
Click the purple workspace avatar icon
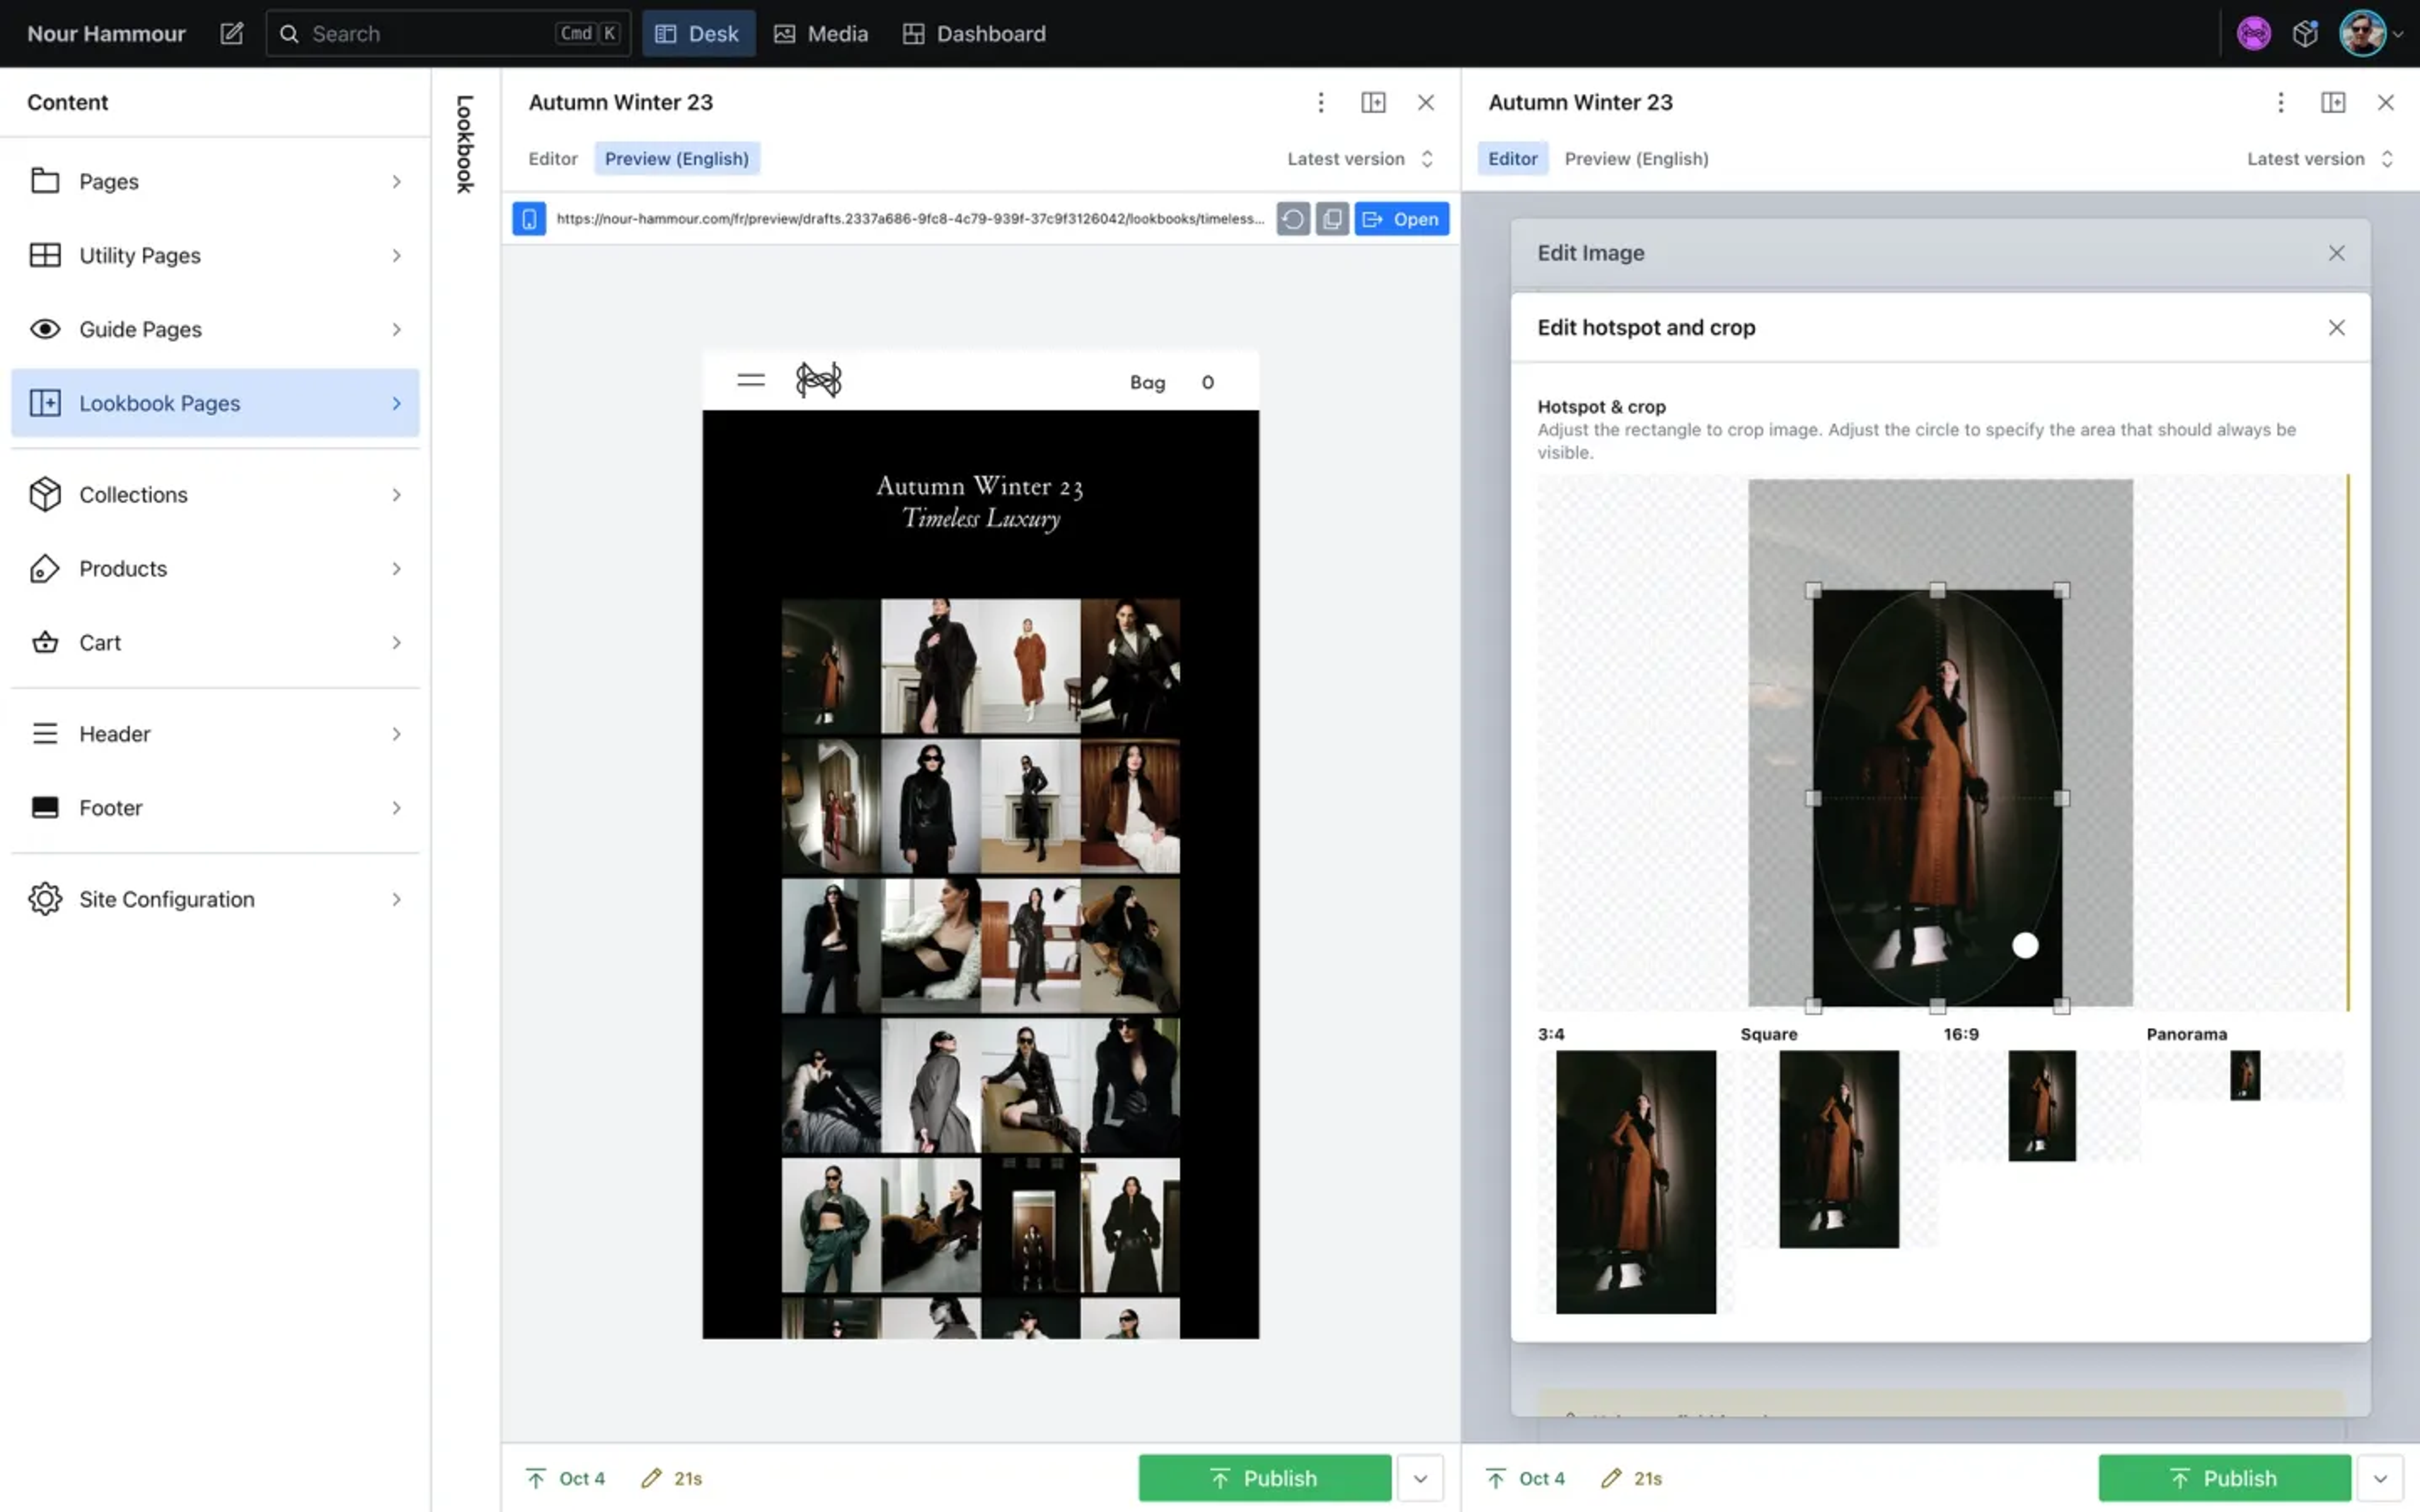point(2253,34)
